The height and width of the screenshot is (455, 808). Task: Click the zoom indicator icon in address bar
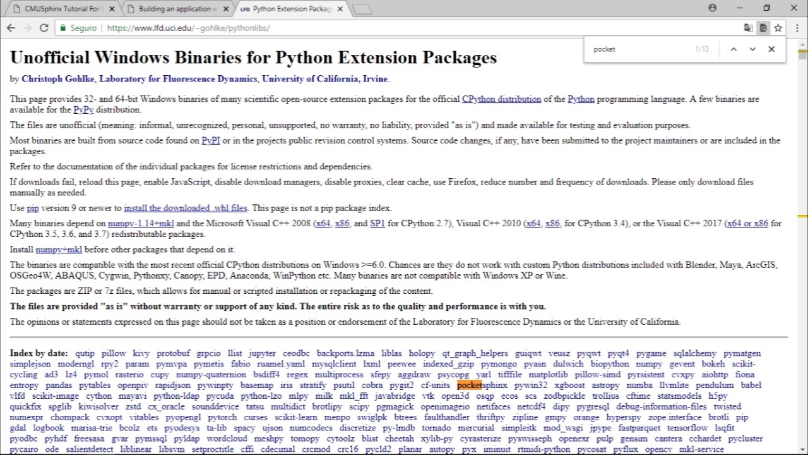763,28
